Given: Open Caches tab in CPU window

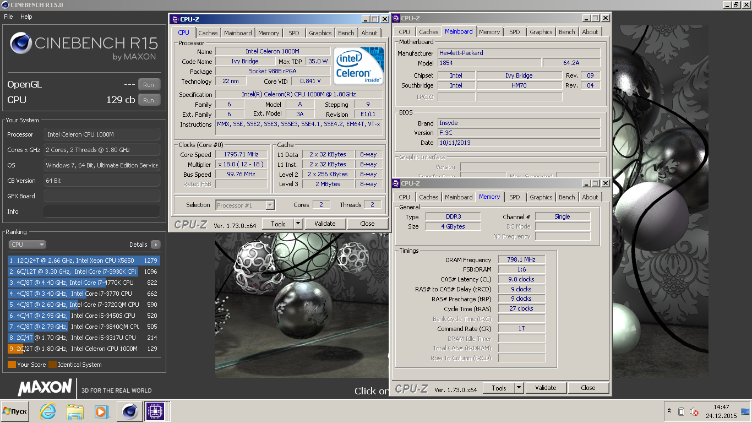Looking at the screenshot, I should (x=208, y=33).
